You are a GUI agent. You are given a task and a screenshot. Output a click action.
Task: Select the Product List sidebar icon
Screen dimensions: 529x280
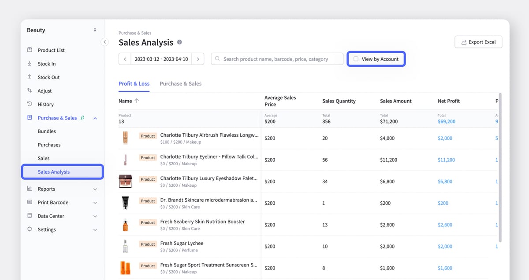[29, 50]
